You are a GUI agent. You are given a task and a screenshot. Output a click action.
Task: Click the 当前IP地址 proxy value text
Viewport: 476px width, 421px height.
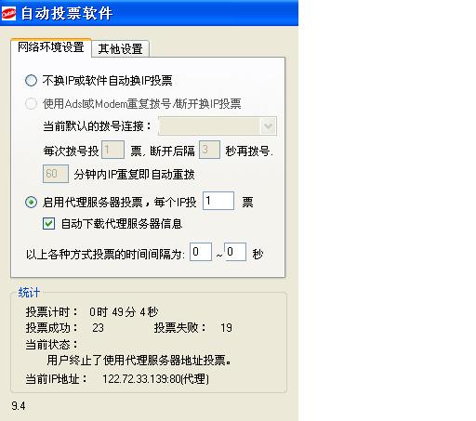pyautogui.click(x=155, y=379)
